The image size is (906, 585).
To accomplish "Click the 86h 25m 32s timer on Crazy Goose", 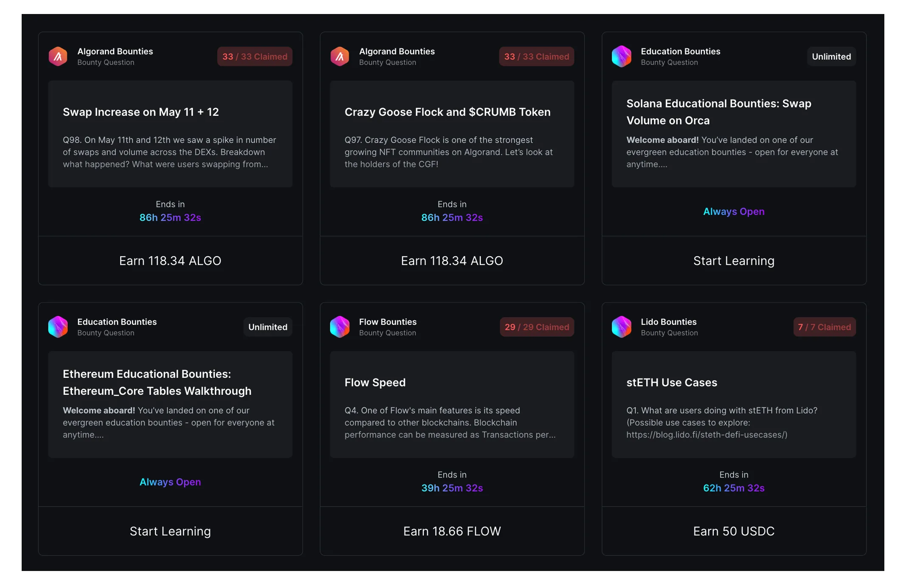I will tap(452, 217).
